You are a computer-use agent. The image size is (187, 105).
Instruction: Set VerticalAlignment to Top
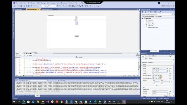[x=154, y=78]
